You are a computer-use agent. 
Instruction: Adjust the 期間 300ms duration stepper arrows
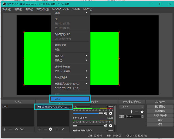point(143,116)
